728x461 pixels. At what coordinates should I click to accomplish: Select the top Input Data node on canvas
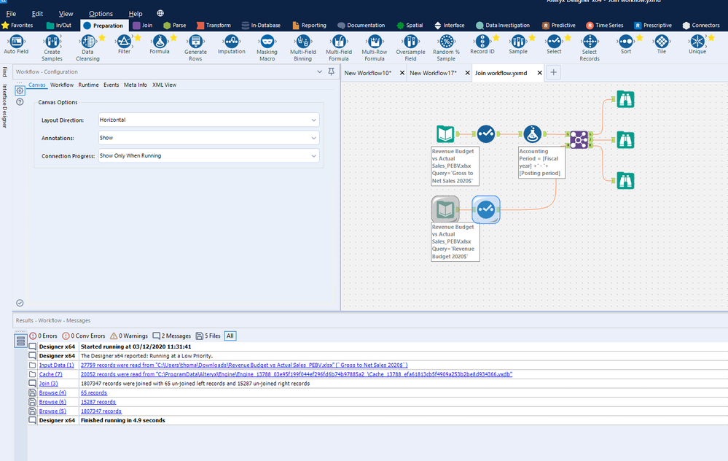445,133
